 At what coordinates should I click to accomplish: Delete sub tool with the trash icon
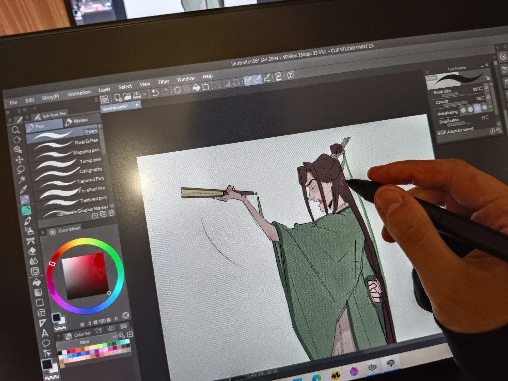coord(111,213)
